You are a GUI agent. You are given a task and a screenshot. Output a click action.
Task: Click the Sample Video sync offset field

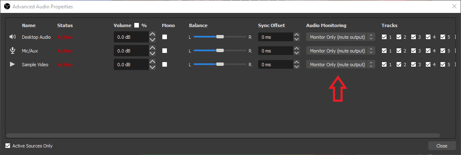tap(276, 64)
